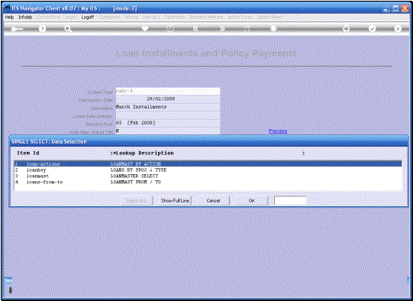Click the Period field showing 85 [Feb 2008]
Image resolution: width=413 pixels, height=301 pixels.
(168, 123)
